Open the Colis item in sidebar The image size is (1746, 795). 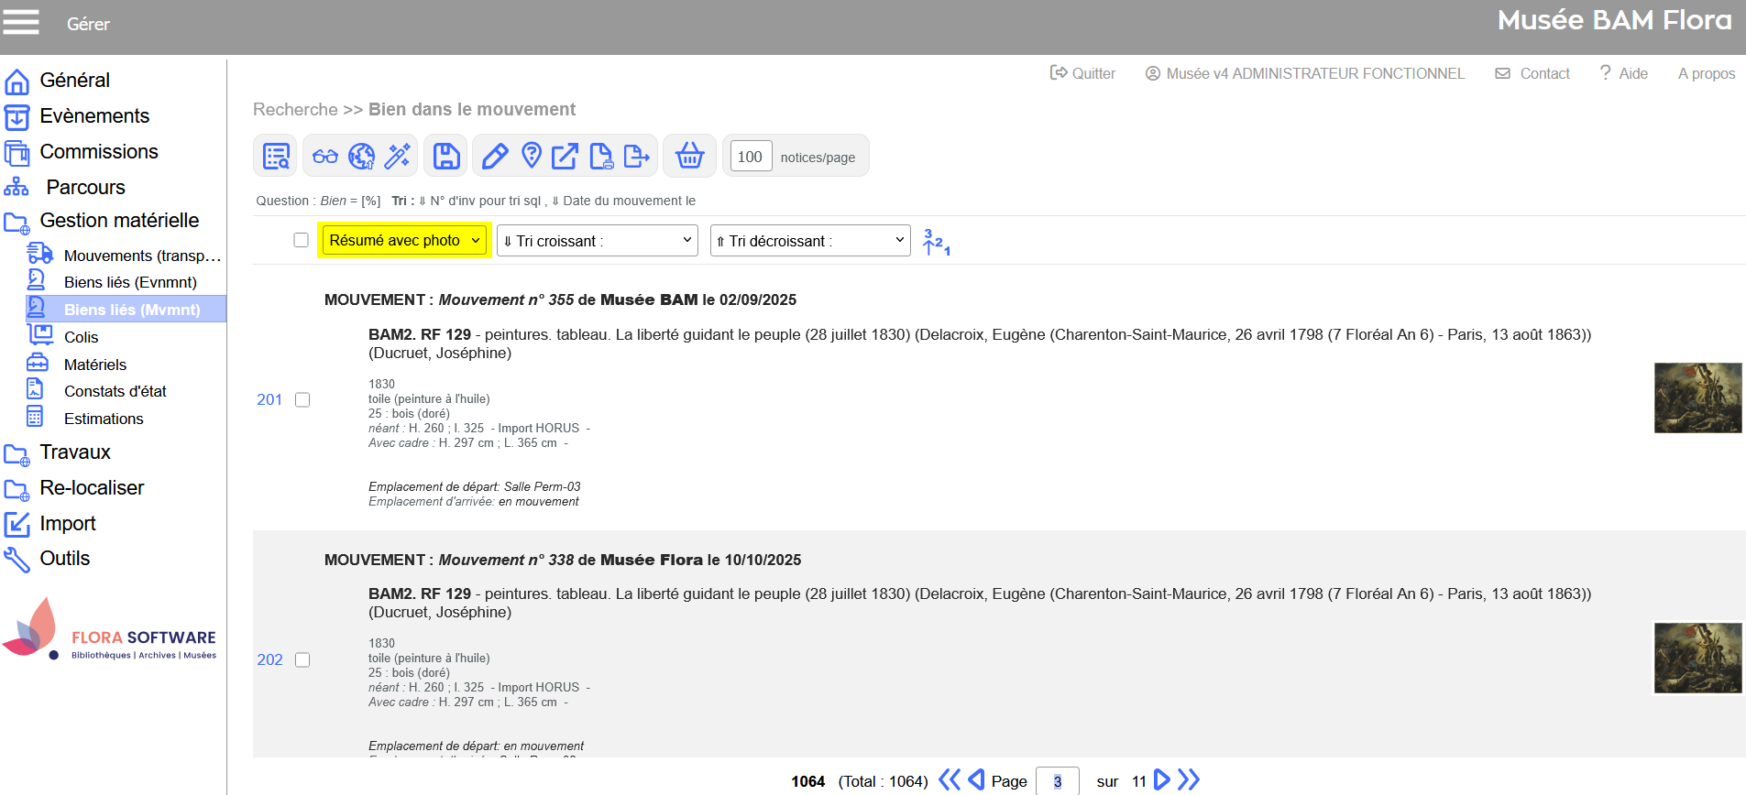click(x=81, y=337)
